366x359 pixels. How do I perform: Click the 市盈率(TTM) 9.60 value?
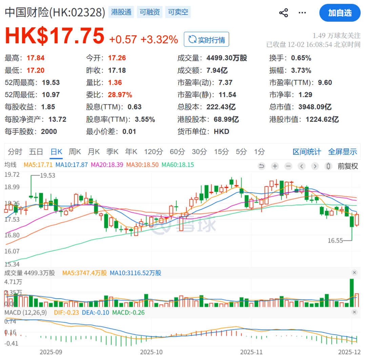pos(325,83)
